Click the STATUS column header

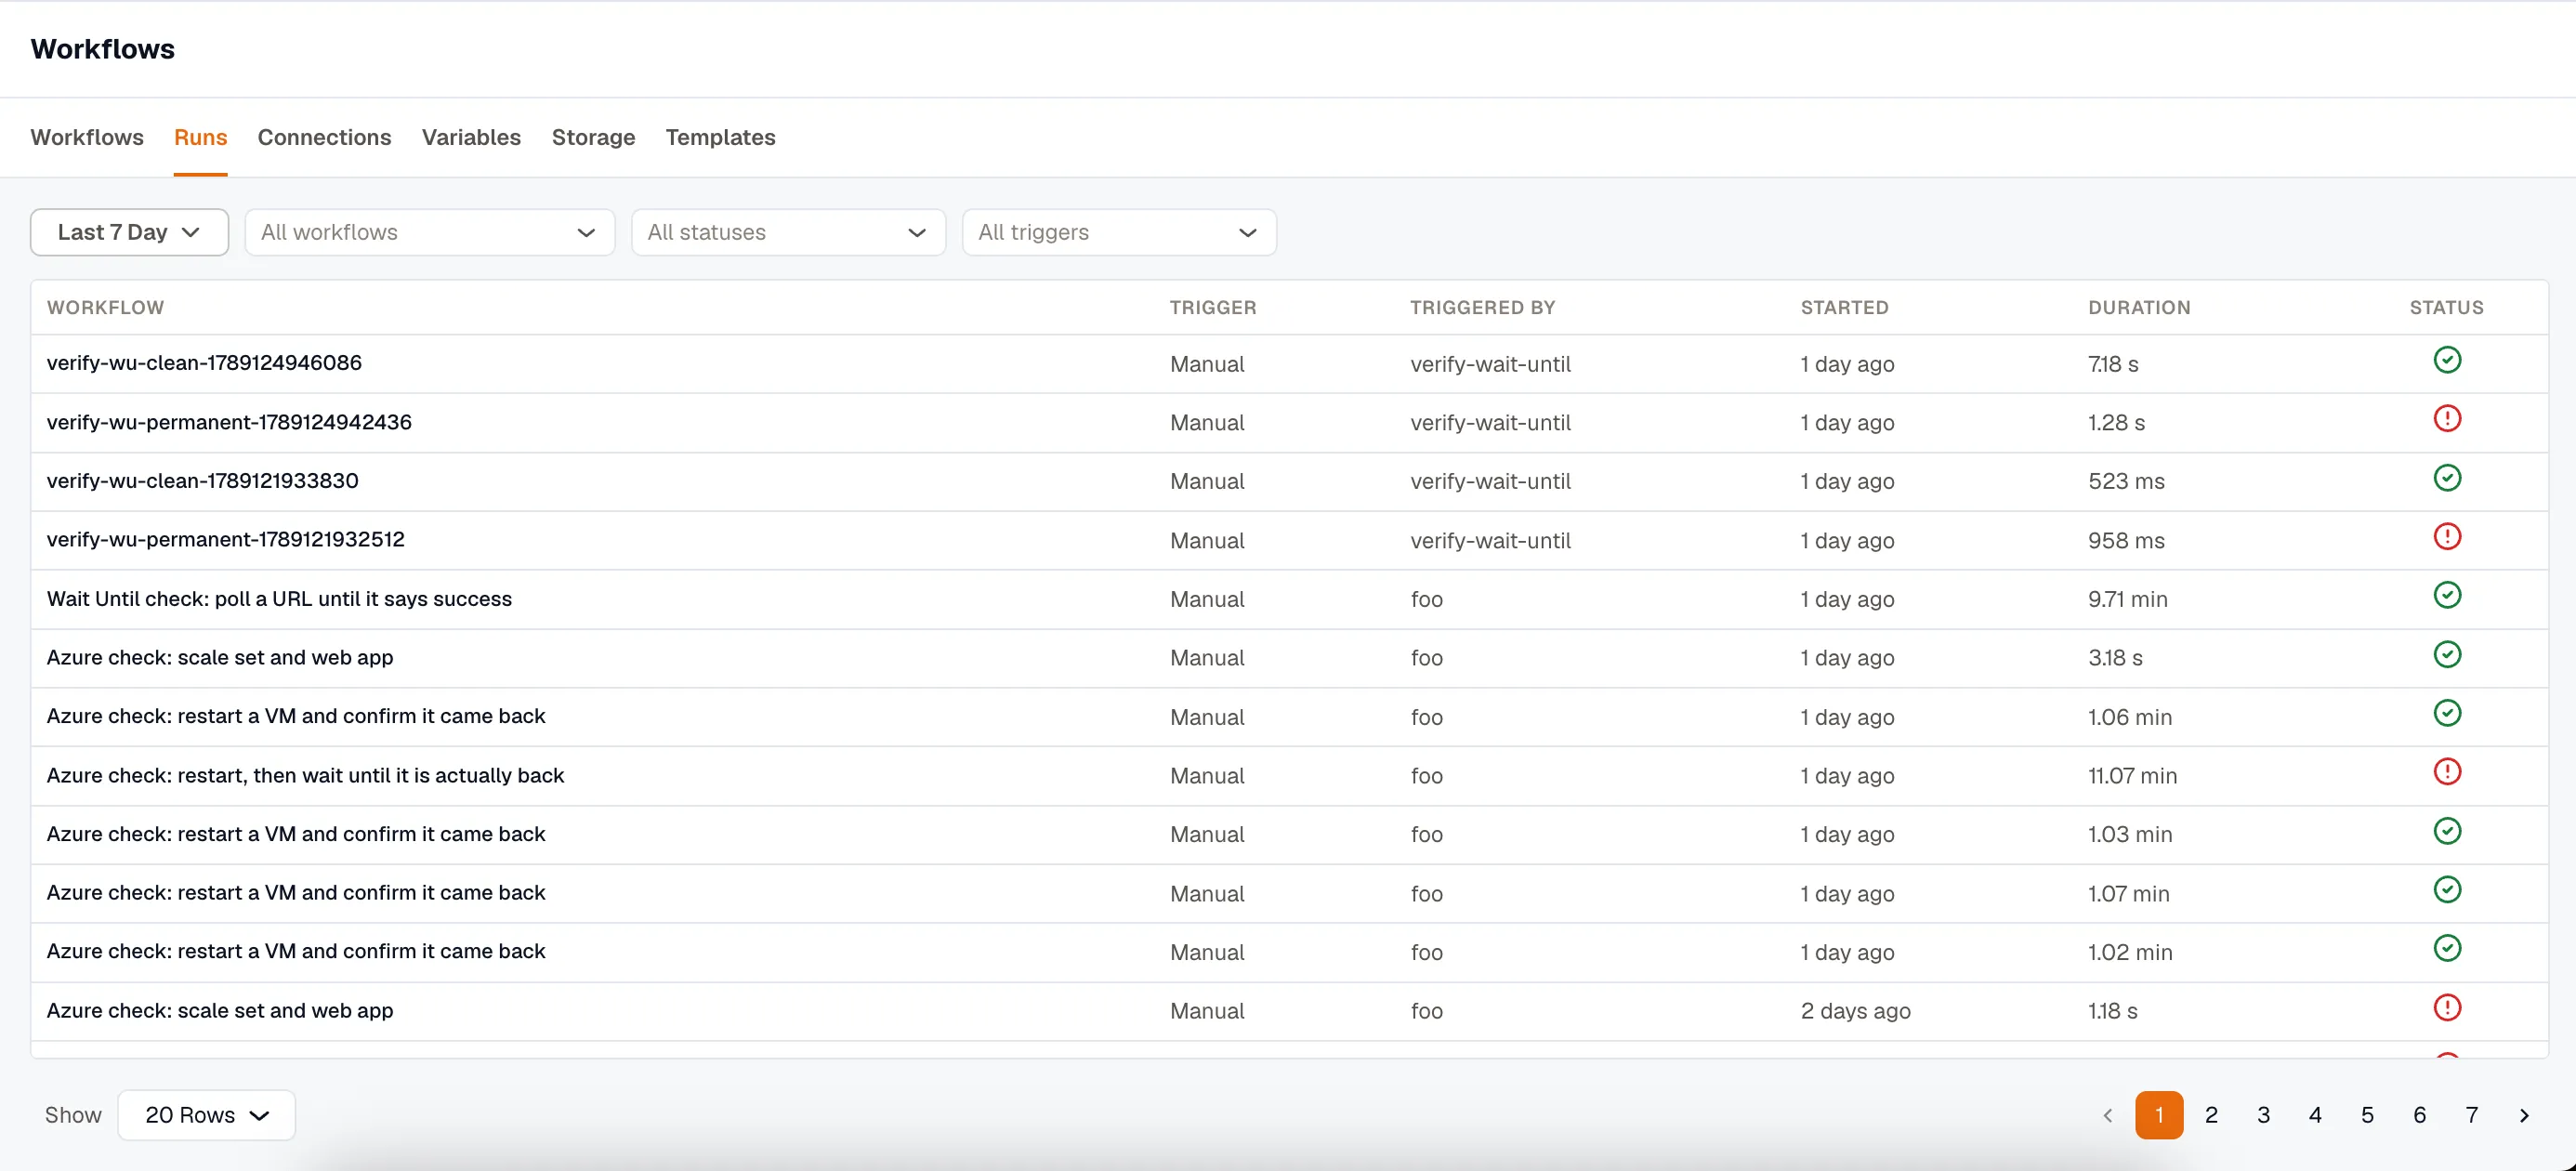[2446, 307]
